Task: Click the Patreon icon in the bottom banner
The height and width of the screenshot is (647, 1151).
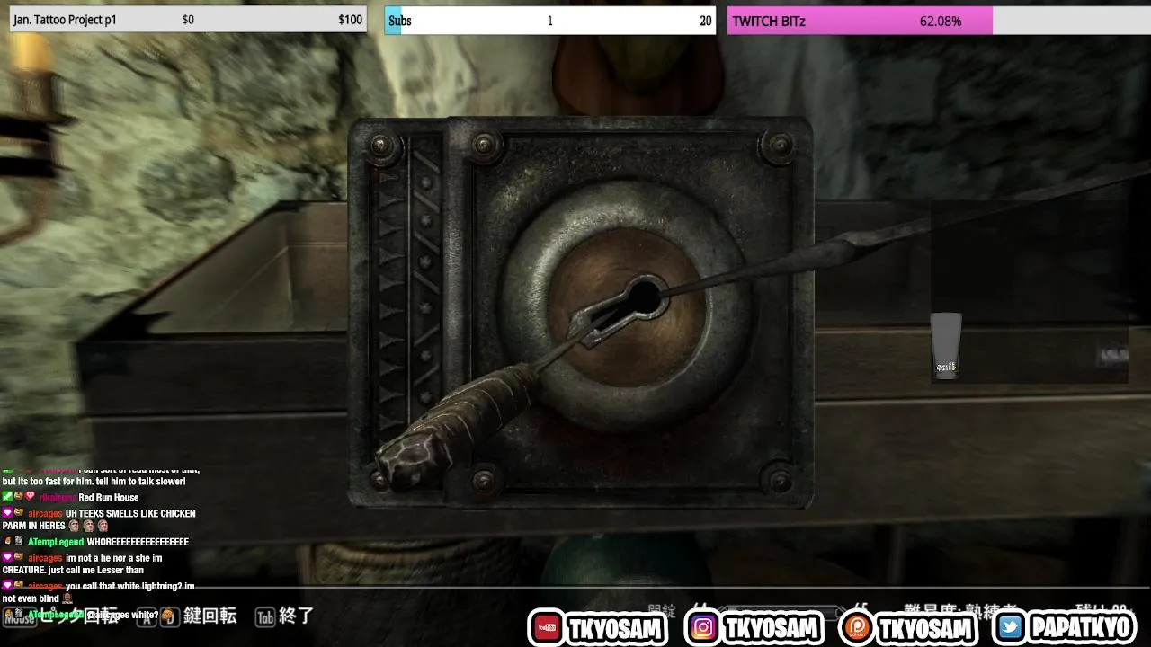Action: (857, 628)
